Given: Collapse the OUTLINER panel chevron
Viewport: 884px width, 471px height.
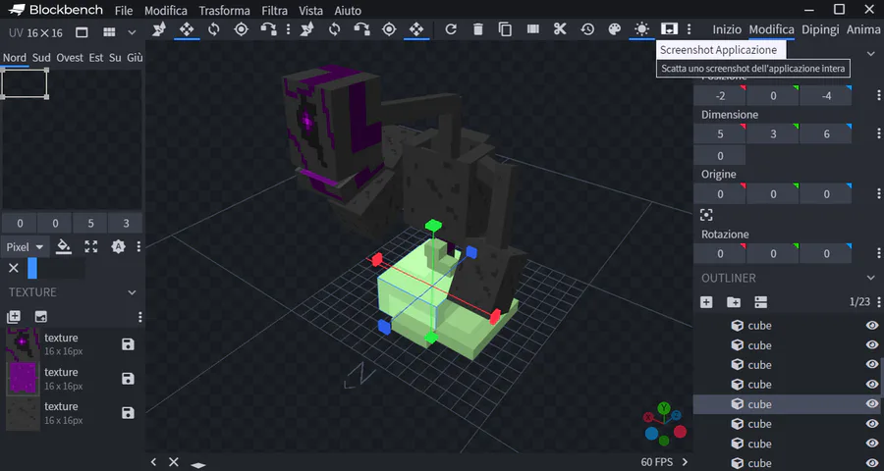Looking at the screenshot, I should tap(871, 278).
